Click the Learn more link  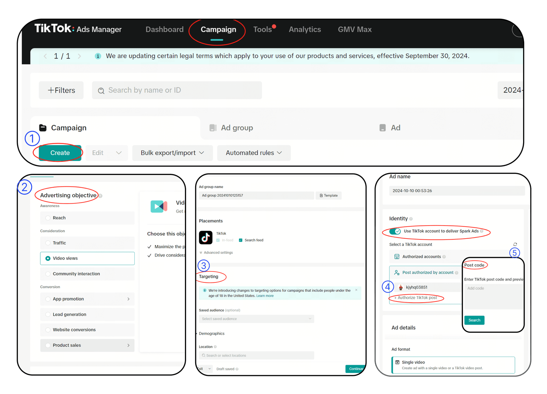tap(265, 296)
